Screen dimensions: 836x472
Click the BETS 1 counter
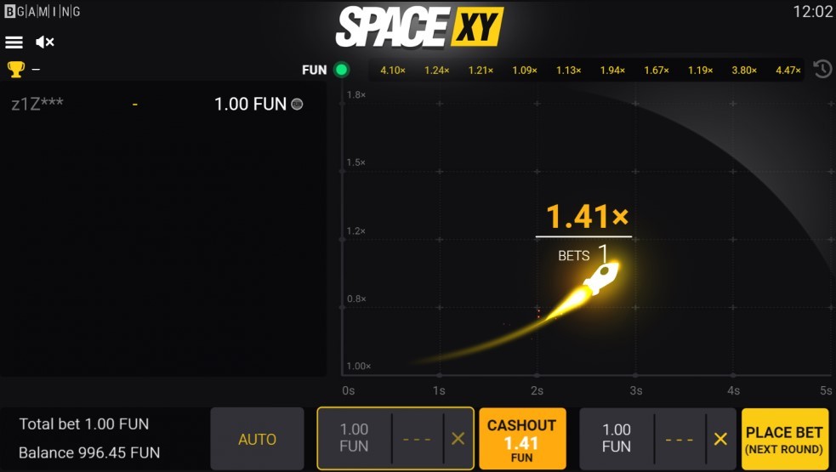(x=583, y=254)
